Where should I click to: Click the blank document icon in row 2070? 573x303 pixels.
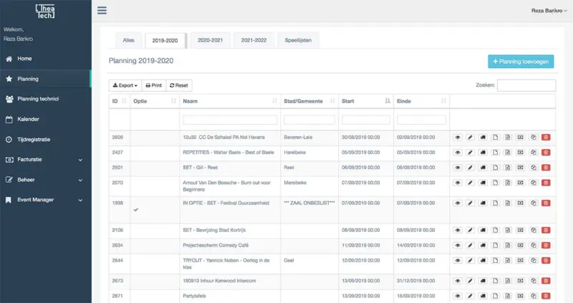click(x=495, y=183)
